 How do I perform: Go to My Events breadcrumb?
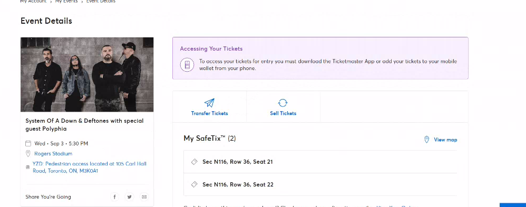[x=66, y=2]
